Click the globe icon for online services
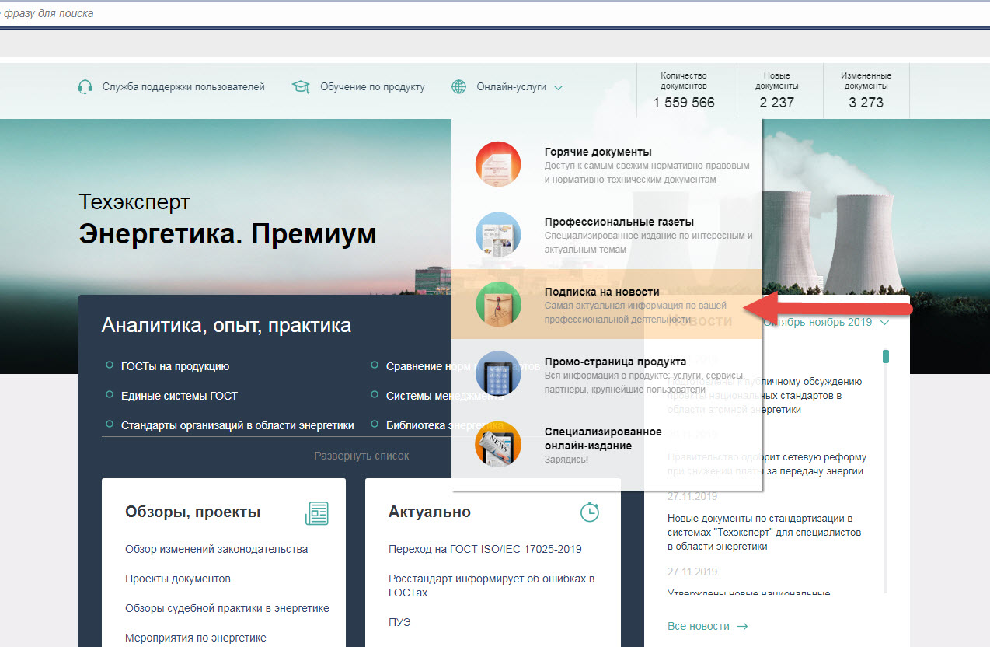This screenshot has height=647, width=990. (x=458, y=87)
